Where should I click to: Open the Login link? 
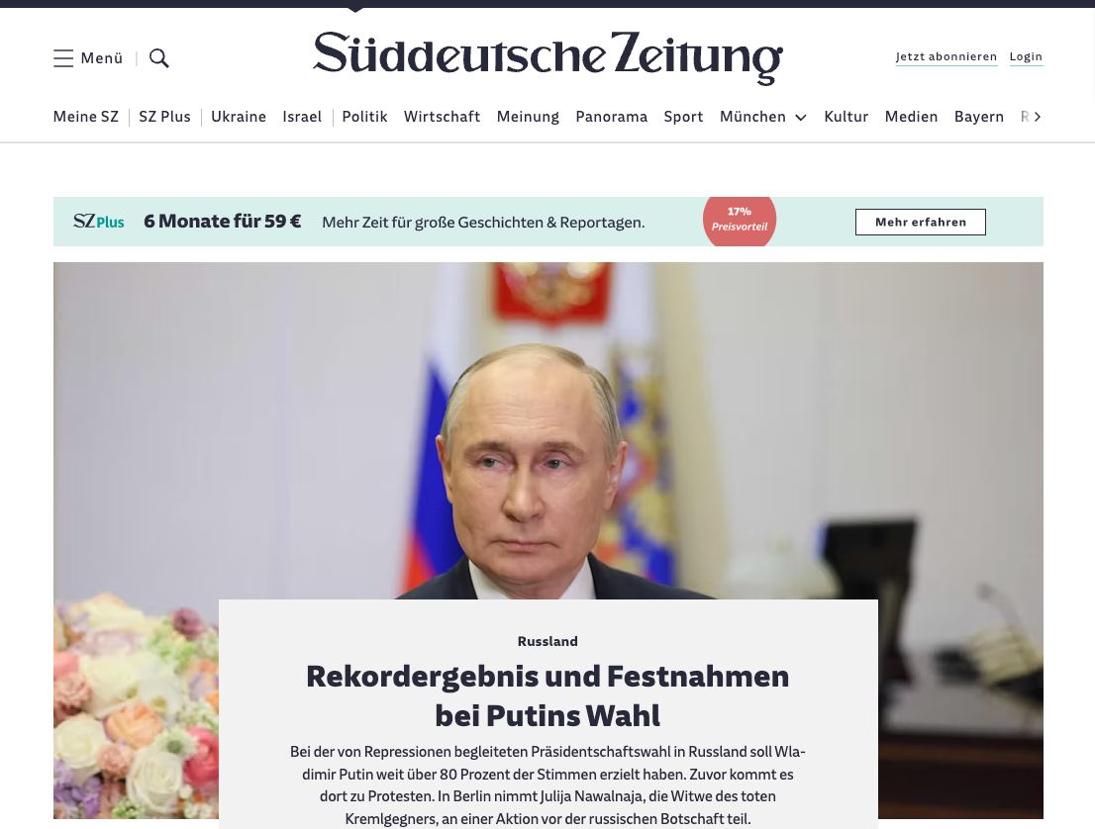1026,57
